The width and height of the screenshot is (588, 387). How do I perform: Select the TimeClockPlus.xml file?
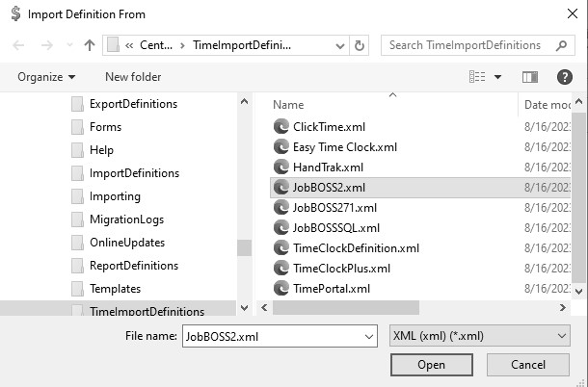(341, 269)
